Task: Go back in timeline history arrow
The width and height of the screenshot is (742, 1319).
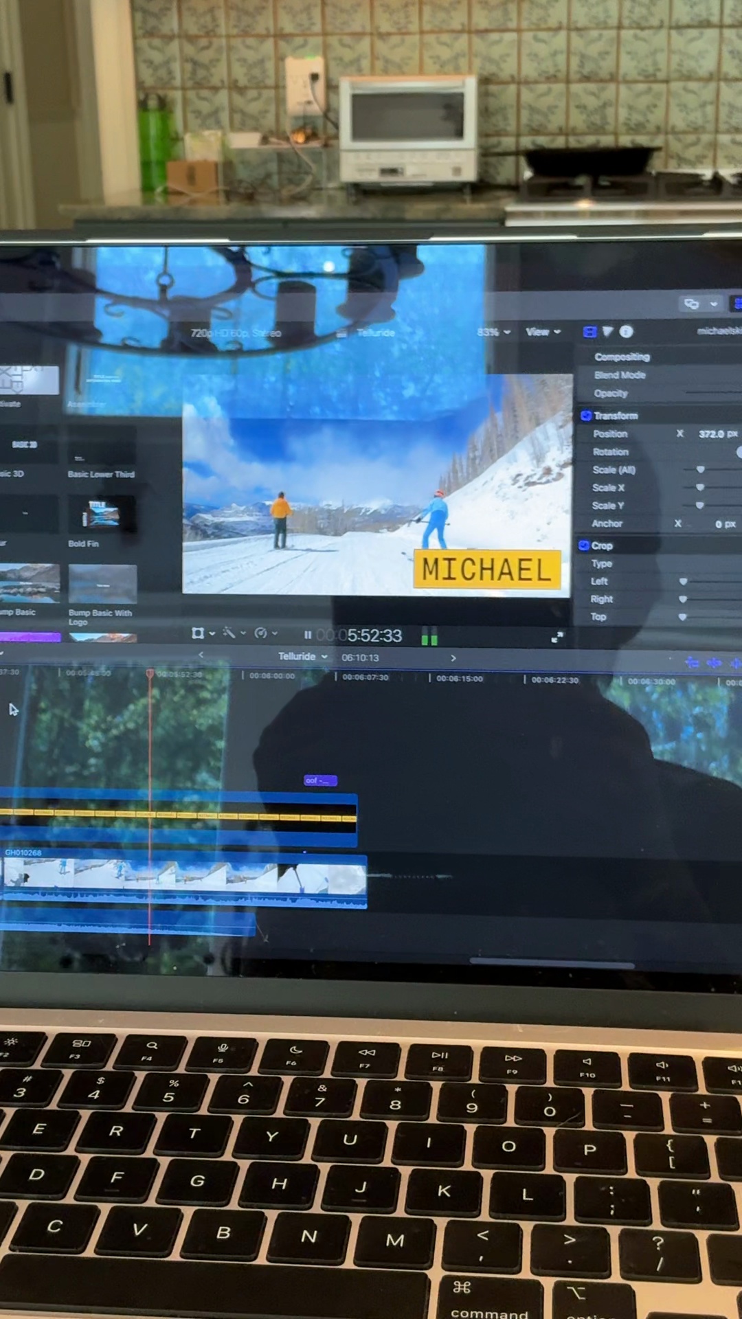Action: 201,655
